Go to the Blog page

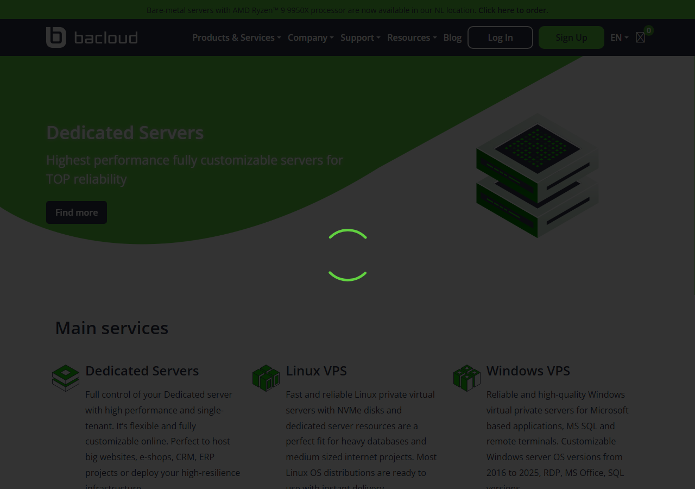pyautogui.click(x=452, y=37)
